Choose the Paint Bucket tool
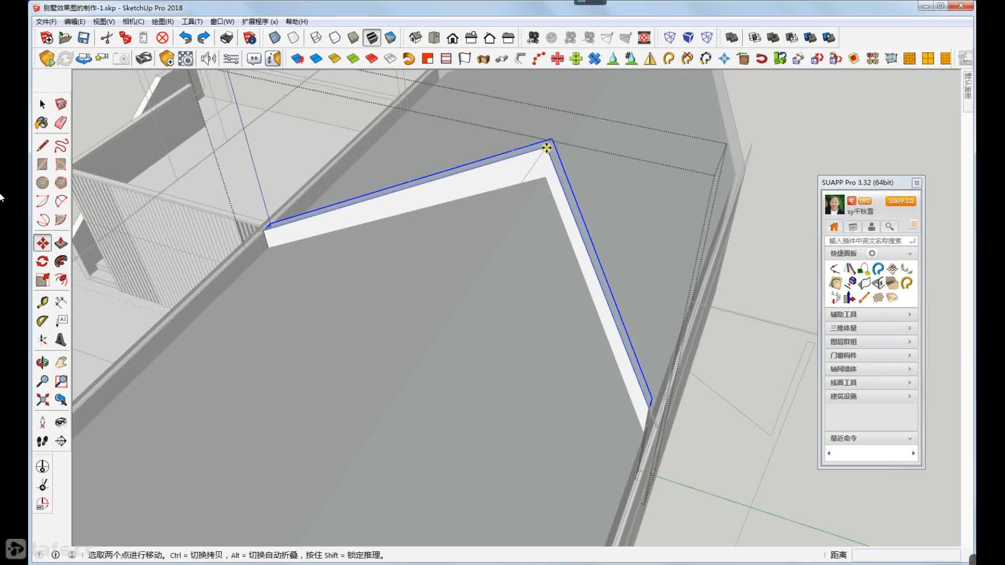This screenshot has height=565, width=1005. coord(42,123)
